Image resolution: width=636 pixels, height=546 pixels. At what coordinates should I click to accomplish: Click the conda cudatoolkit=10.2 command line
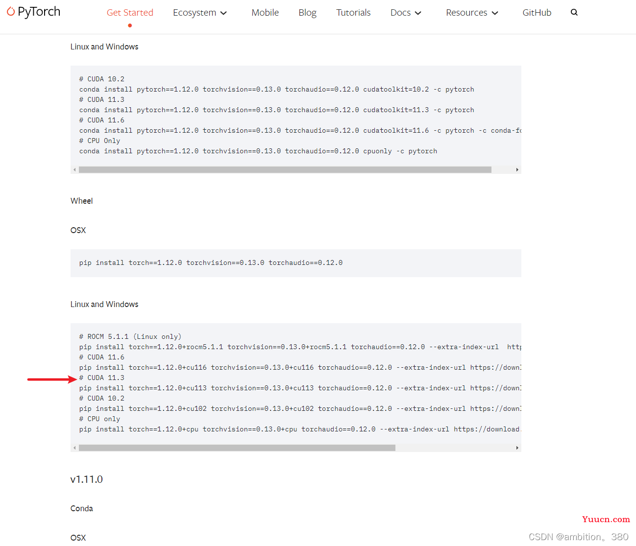click(277, 90)
